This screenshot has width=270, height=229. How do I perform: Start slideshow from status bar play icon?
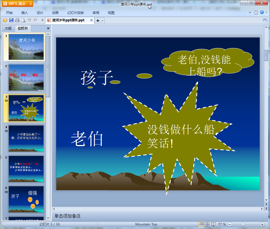tap(213, 224)
